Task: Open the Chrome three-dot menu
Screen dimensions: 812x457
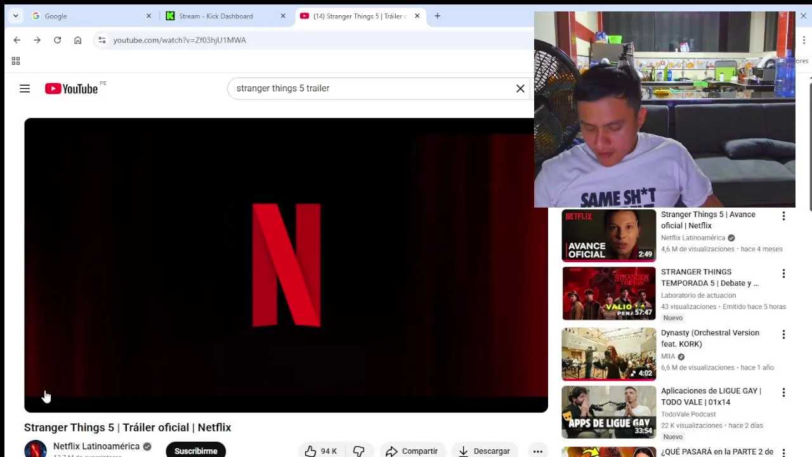Action: coord(803,40)
